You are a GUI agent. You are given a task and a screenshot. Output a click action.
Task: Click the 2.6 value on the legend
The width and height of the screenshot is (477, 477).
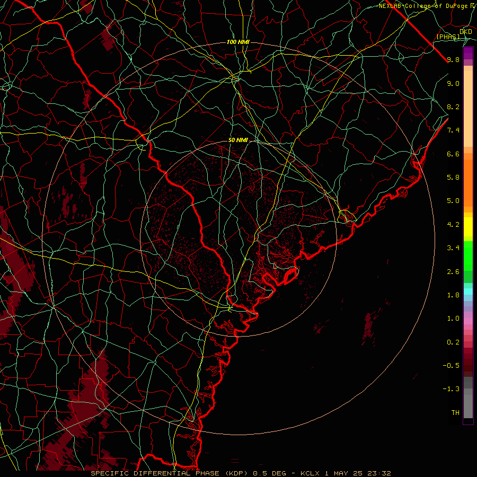click(x=453, y=272)
